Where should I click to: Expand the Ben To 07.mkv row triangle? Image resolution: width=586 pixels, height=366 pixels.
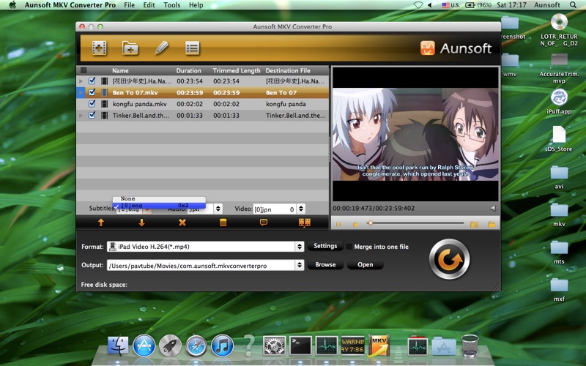click(81, 93)
